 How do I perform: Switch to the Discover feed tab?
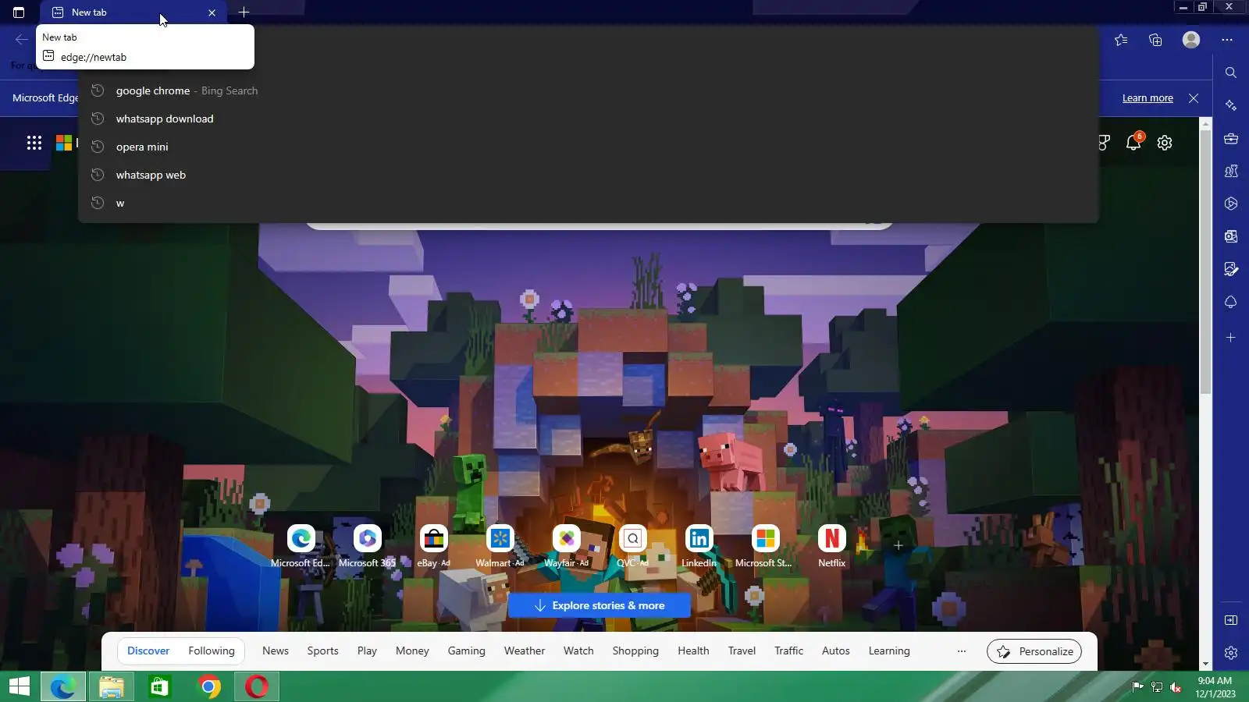click(x=148, y=651)
